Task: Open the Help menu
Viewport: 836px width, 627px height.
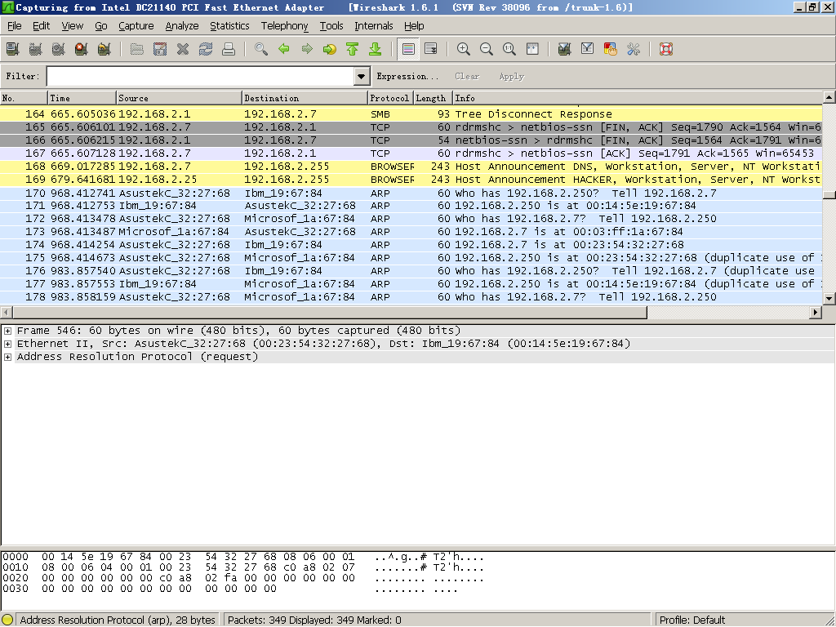Action: (414, 25)
